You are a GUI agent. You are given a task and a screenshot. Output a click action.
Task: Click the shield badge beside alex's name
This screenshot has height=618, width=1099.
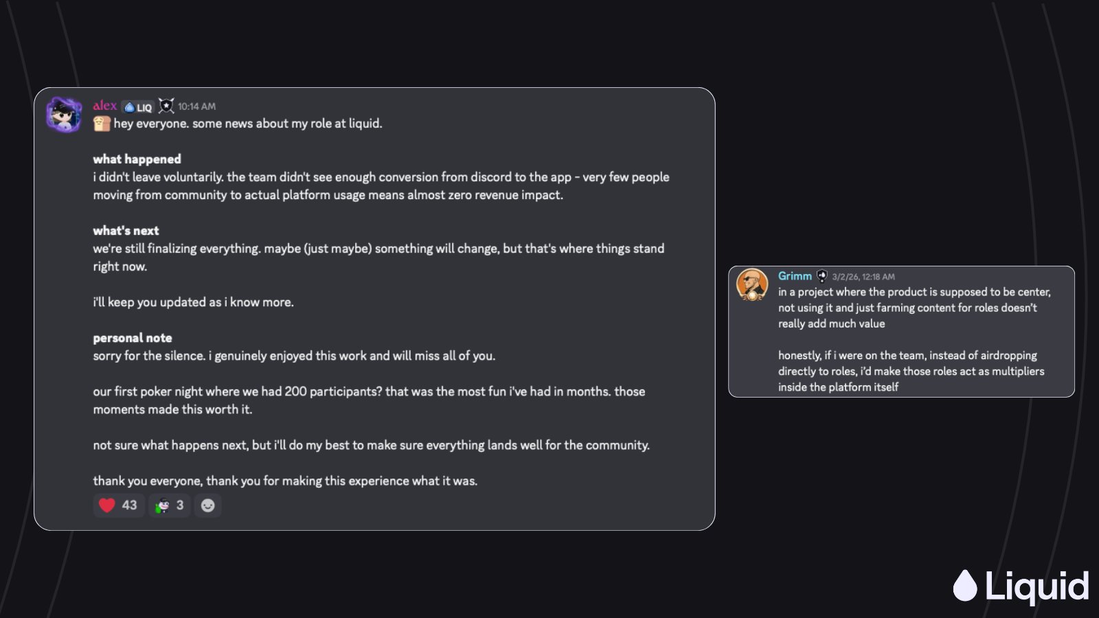point(166,106)
